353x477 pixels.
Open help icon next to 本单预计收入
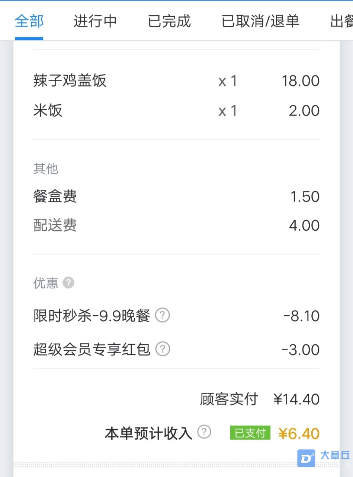pos(204,432)
